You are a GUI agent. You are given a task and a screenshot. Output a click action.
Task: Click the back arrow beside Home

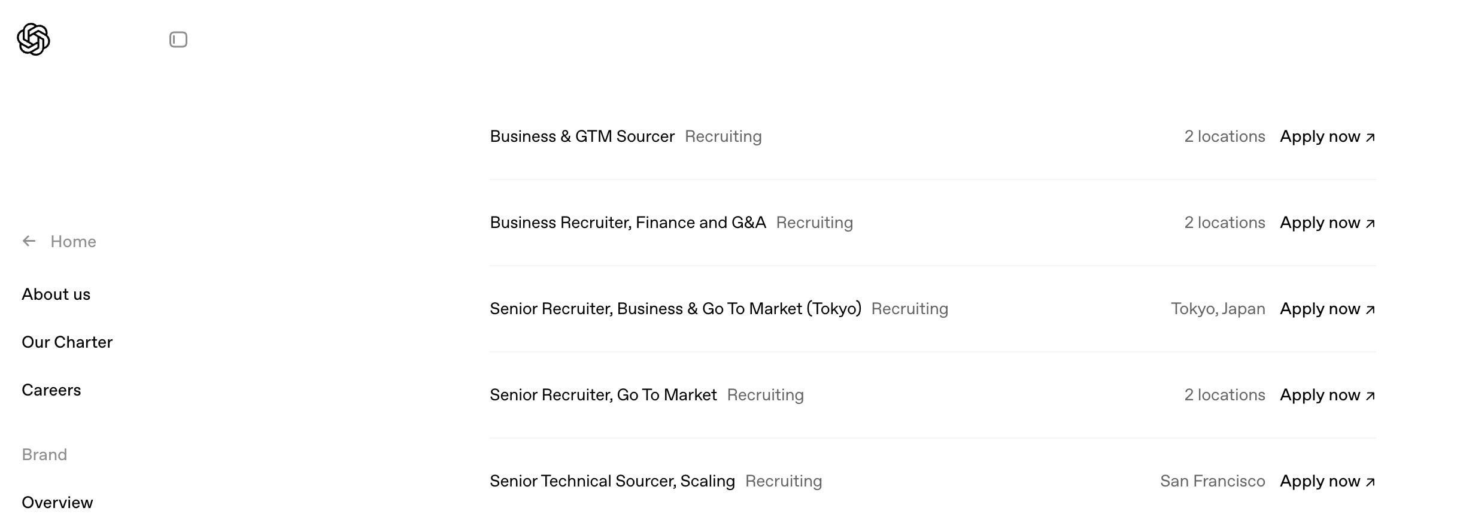(29, 241)
